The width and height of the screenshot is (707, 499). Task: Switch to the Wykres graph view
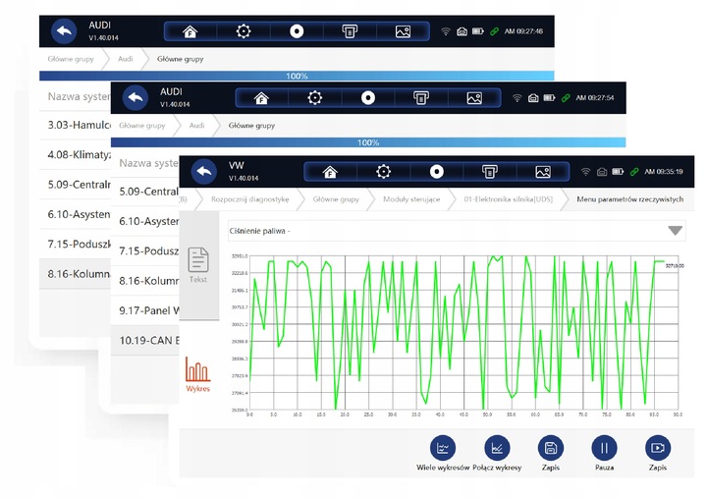point(197,374)
